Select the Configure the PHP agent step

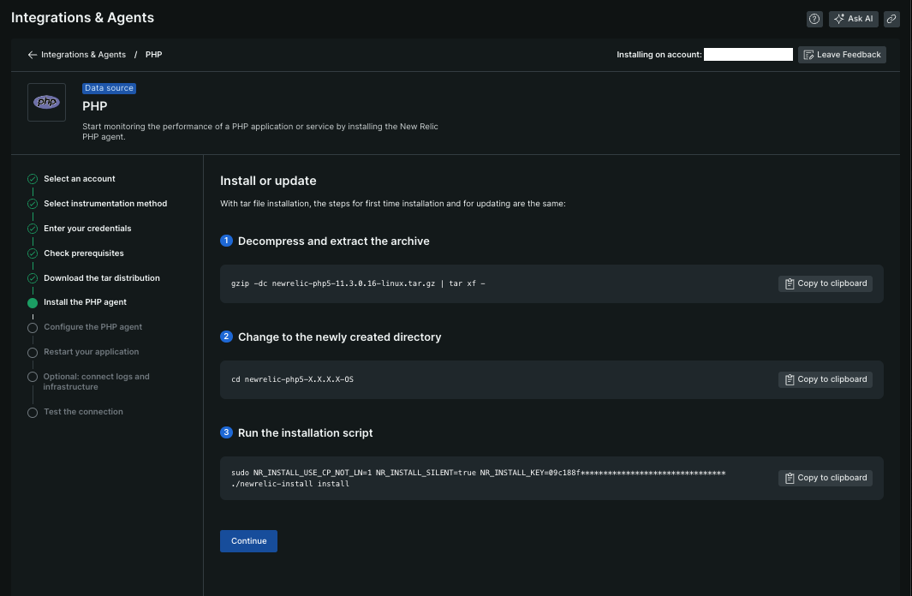(x=93, y=327)
